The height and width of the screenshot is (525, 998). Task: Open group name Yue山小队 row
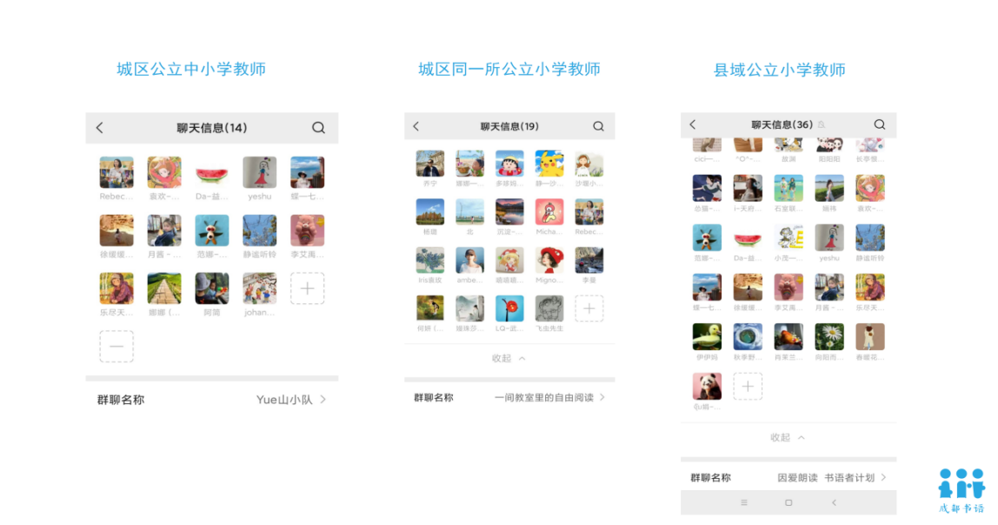(212, 400)
